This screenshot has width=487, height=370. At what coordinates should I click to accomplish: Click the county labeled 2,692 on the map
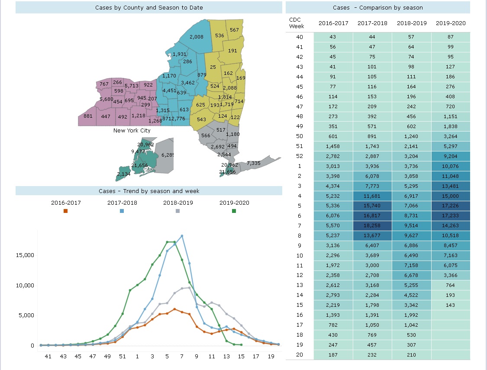point(217,147)
